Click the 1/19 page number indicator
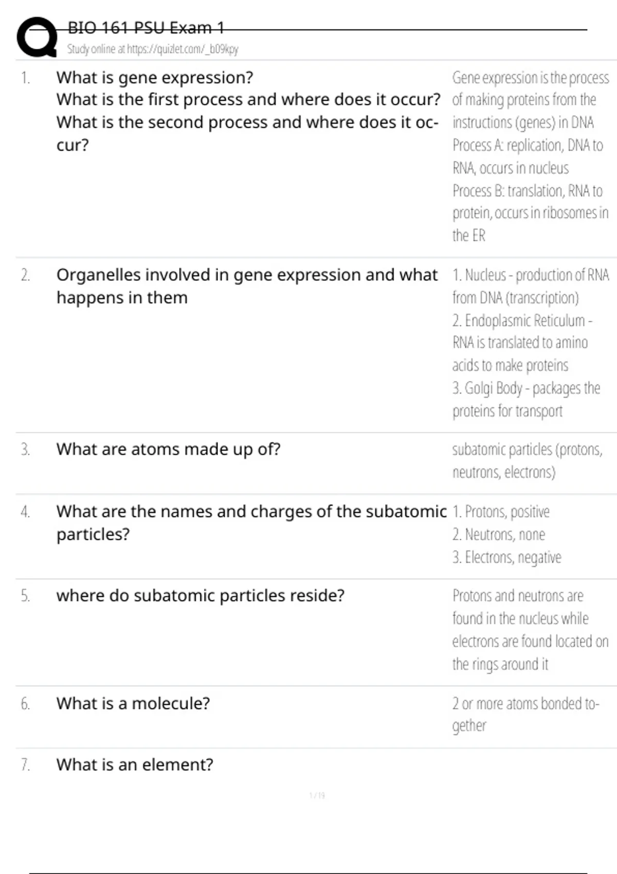 (317, 795)
